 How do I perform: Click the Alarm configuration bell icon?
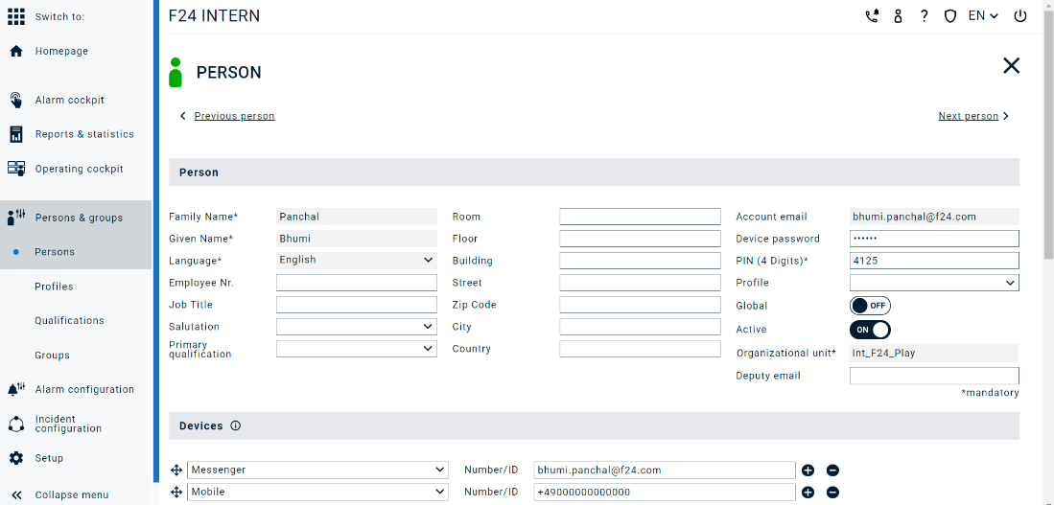coord(16,389)
